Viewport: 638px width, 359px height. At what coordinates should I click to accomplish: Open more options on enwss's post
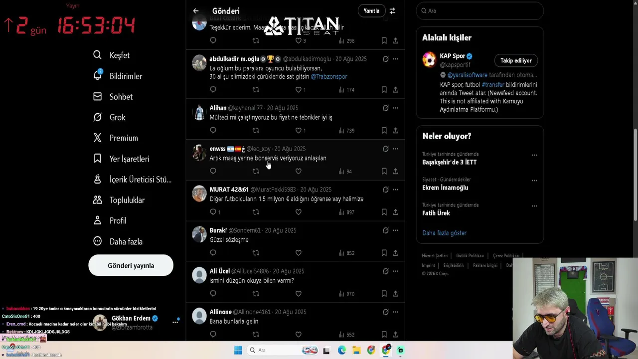[395, 149]
